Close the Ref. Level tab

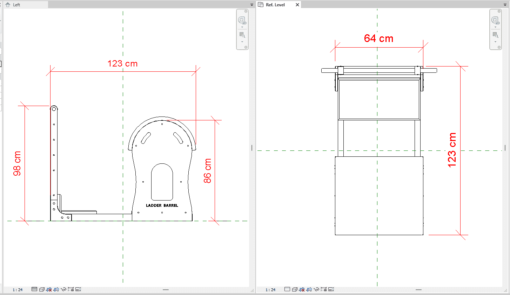(297, 5)
